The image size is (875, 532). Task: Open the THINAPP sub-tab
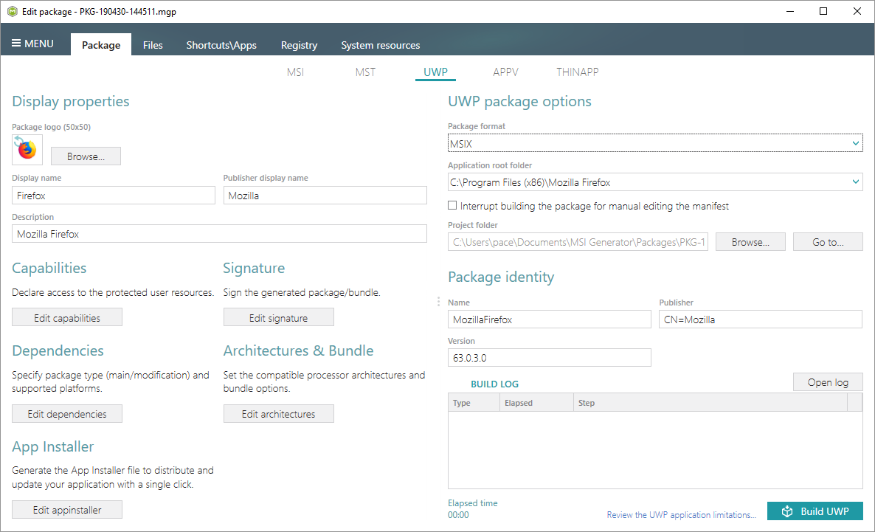point(577,72)
